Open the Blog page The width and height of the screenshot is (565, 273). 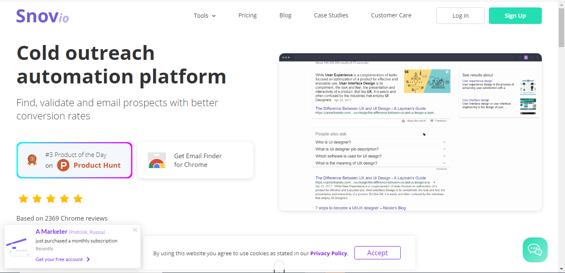click(x=285, y=15)
